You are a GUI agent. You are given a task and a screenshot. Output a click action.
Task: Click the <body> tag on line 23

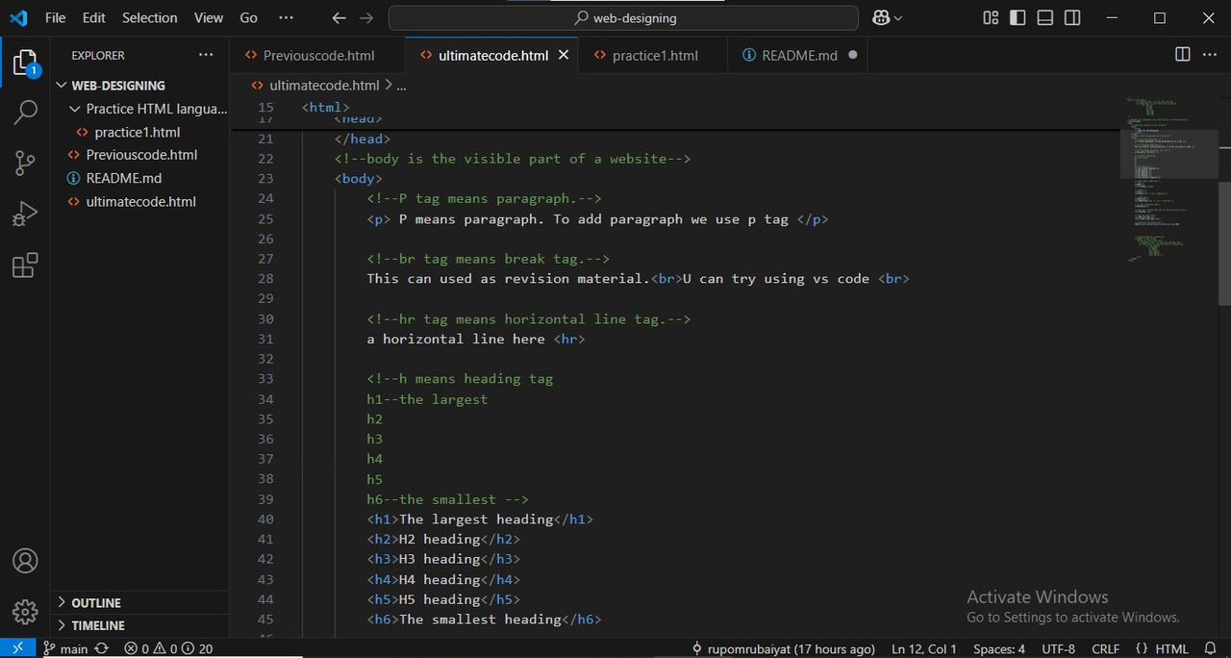(359, 179)
